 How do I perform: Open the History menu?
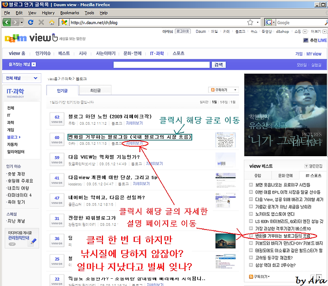48,13
